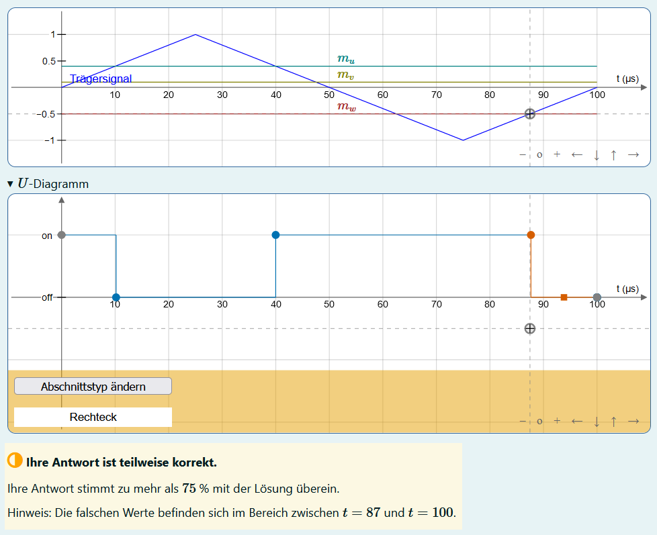Select the gray end point at t=100
Screen dimensions: 657x535
pos(597,297)
